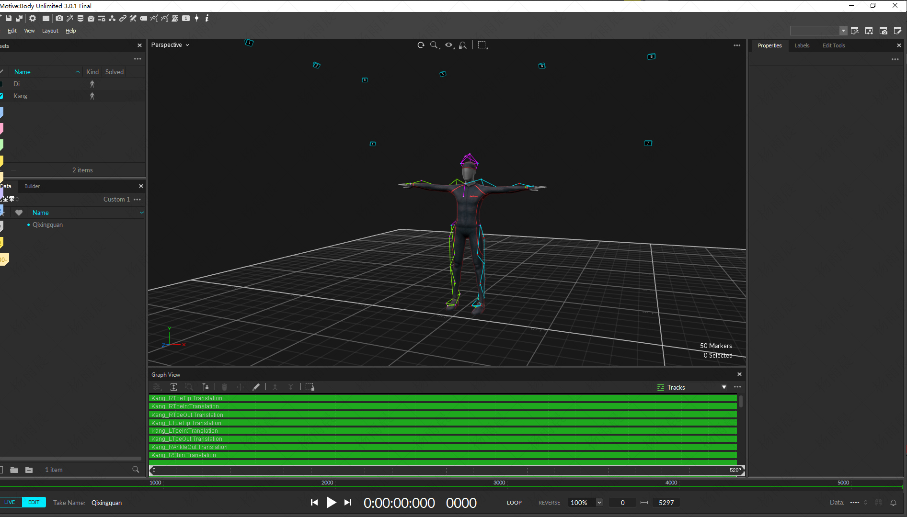Toggle REVERSE playback

(549, 503)
